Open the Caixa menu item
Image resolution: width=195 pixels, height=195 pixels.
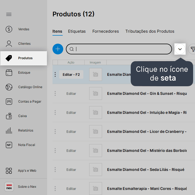(x=24, y=116)
